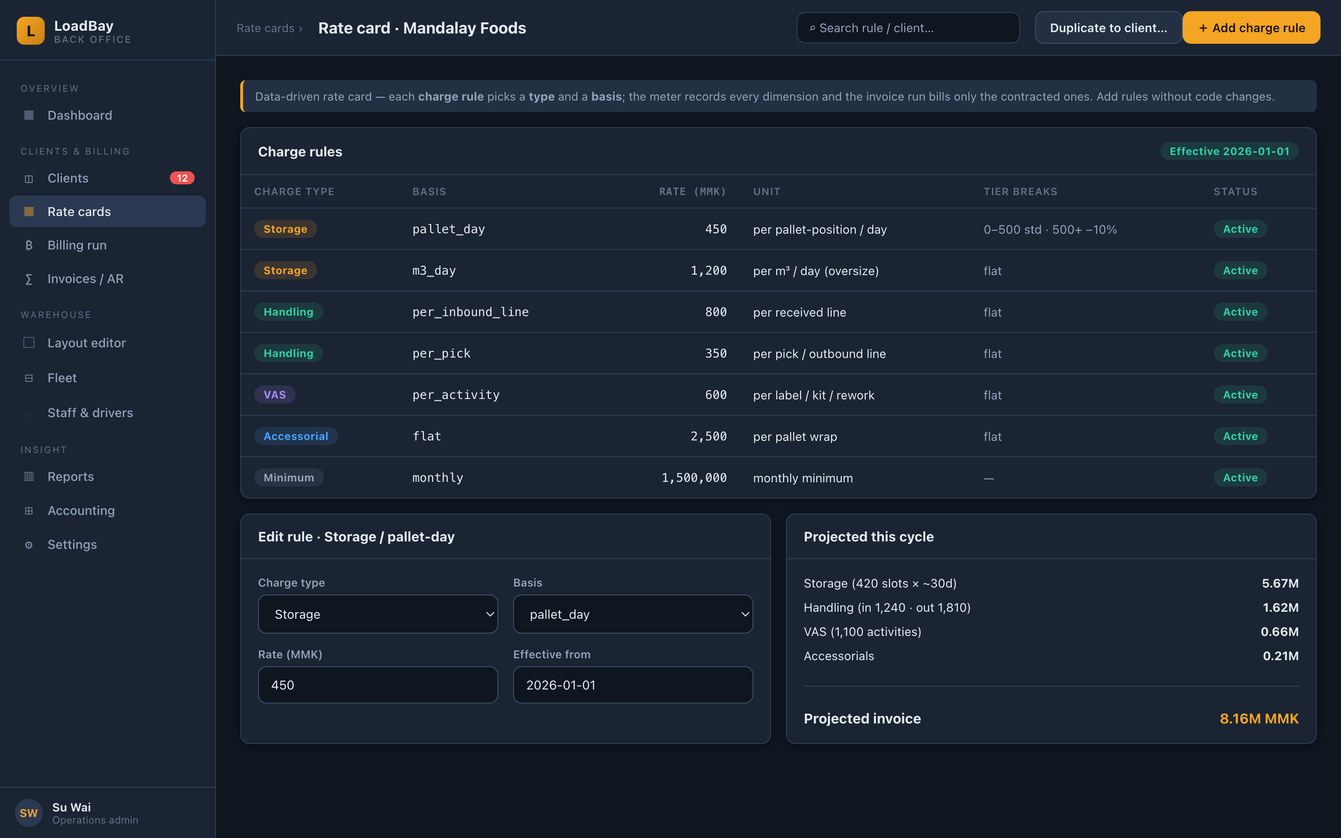The image size is (1341, 838).
Task: Click Duplicate to client button
Action: [x=1108, y=28]
